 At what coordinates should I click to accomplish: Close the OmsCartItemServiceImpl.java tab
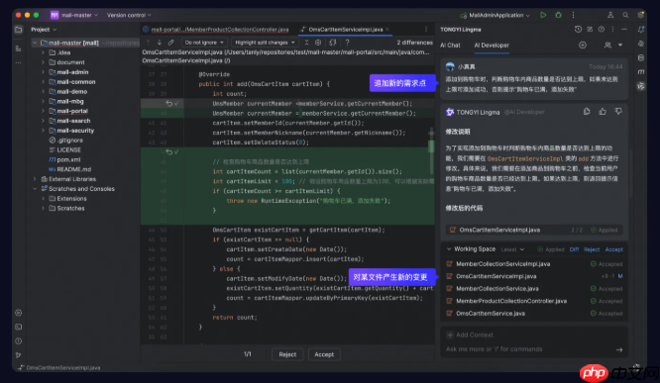(x=387, y=30)
